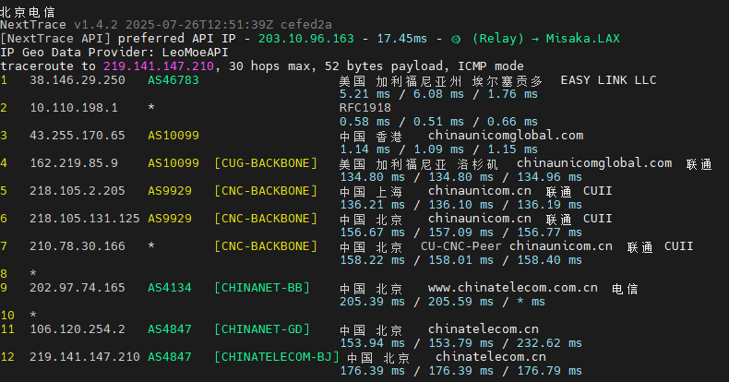
Task: Click hop 3 IP 43.255.170.65
Action: [78, 136]
